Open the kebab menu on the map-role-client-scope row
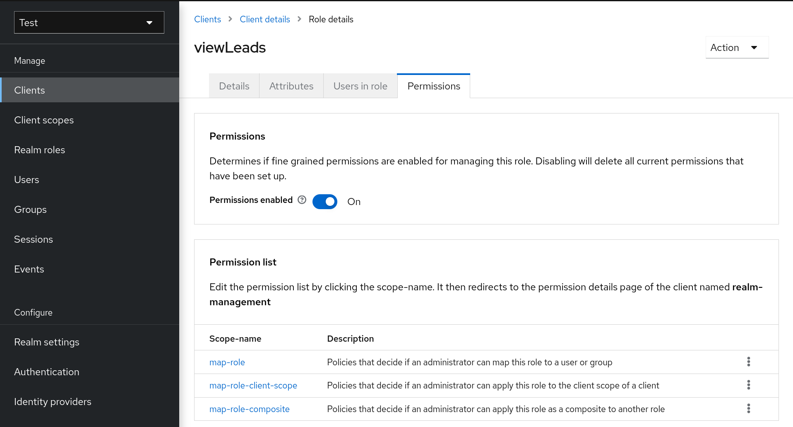This screenshot has width=793, height=427. [749, 385]
